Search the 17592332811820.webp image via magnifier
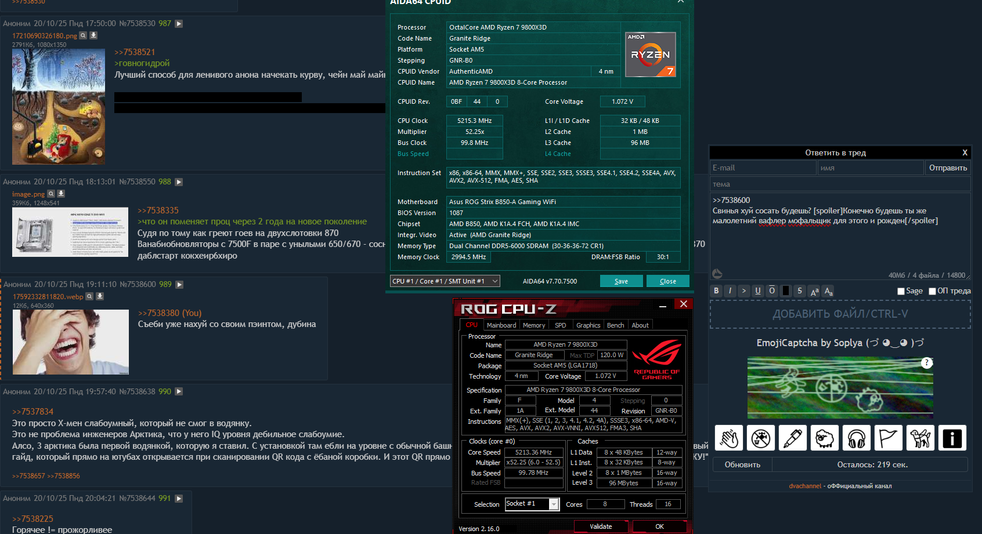The width and height of the screenshot is (982, 534). point(89,296)
